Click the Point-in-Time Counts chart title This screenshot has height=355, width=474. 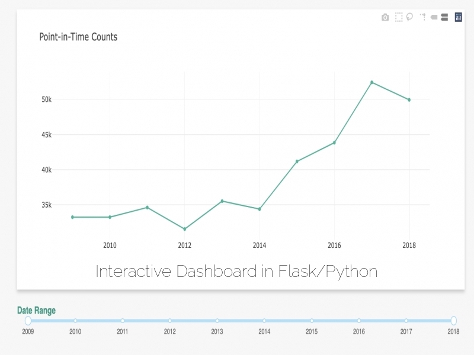tap(78, 37)
